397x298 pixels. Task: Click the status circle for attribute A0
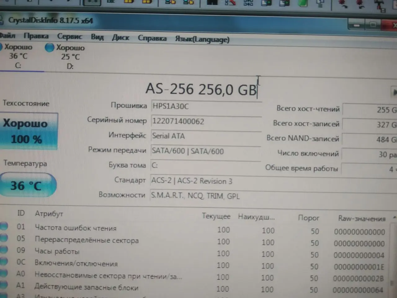pos(3,273)
